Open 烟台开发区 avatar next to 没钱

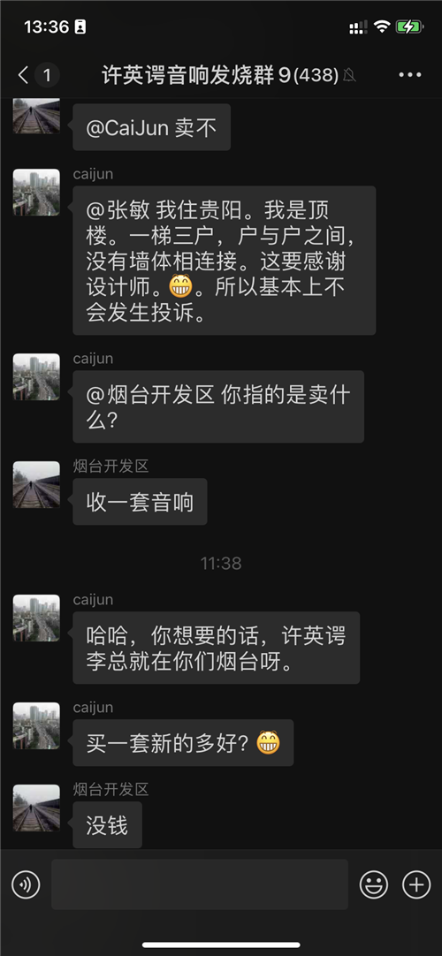36,808
